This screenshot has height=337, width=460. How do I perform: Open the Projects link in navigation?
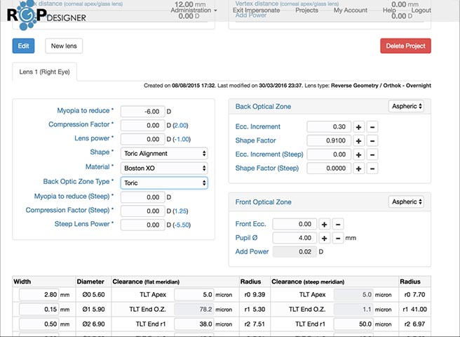[x=306, y=11]
